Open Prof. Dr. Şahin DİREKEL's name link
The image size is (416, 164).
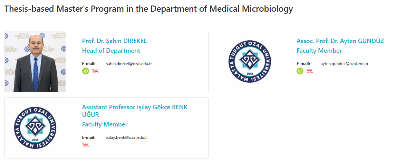pos(114,41)
